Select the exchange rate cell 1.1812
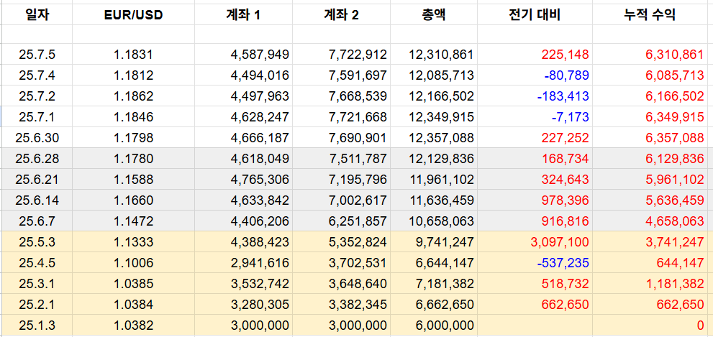713x337 pixels. click(133, 75)
